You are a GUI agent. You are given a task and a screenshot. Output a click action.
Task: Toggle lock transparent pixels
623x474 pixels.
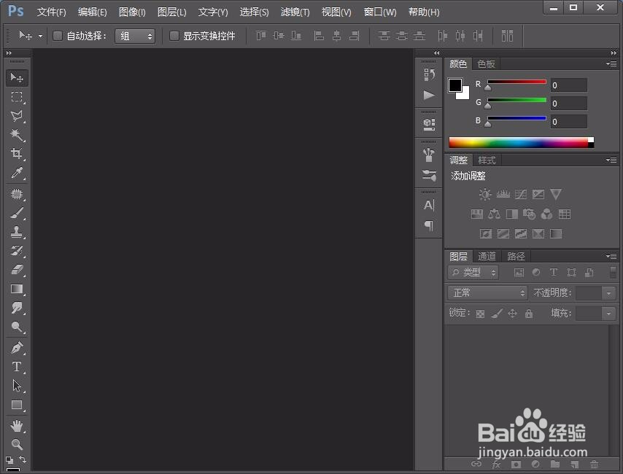point(480,314)
